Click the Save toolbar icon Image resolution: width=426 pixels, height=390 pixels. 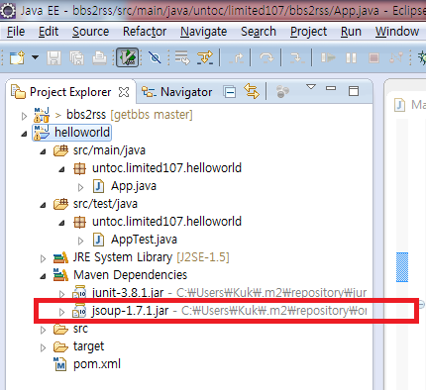click(x=54, y=58)
